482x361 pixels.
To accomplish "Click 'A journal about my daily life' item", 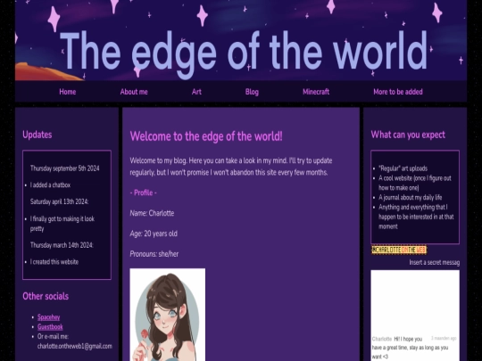I will point(410,197).
